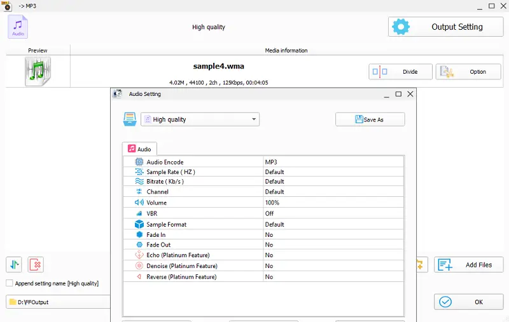This screenshot has width=509, height=322.
Task: Click the Audio file type icon
Action: (x=18, y=27)
